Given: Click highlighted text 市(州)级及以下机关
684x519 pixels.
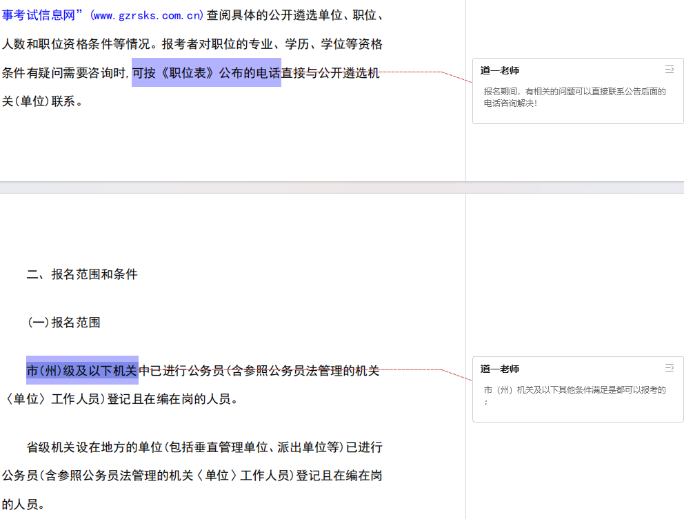Looking at the screenshot, I should 82,371.
